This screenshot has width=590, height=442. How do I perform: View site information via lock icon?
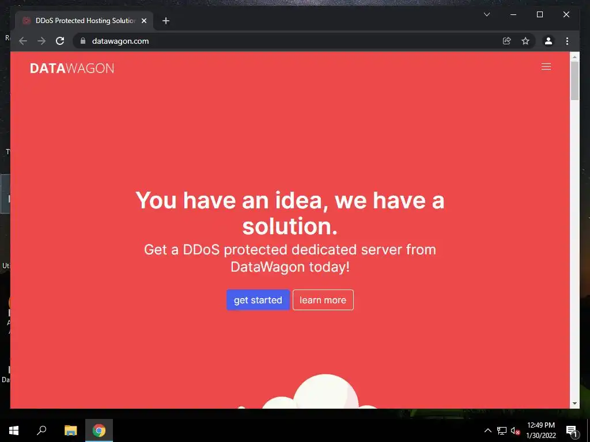click(x=83, y=41)
